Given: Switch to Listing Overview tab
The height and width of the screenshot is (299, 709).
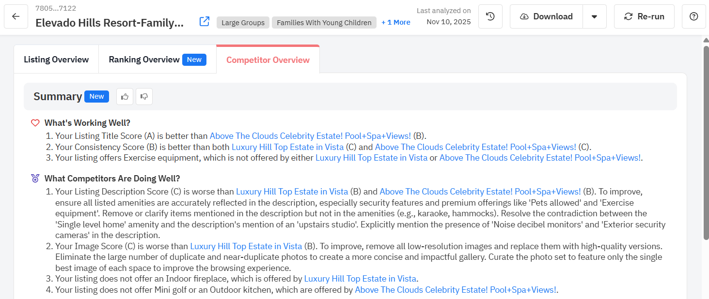Looking at the screenshot, I should pyautogui.click(x=56, y=60).
